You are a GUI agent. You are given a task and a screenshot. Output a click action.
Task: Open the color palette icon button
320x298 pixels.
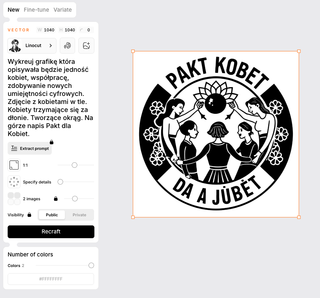coord(67,46)
